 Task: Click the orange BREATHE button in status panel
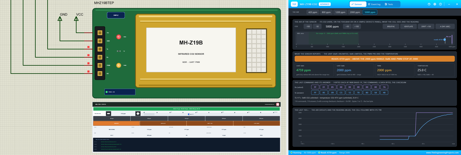[x=117, y=123]
